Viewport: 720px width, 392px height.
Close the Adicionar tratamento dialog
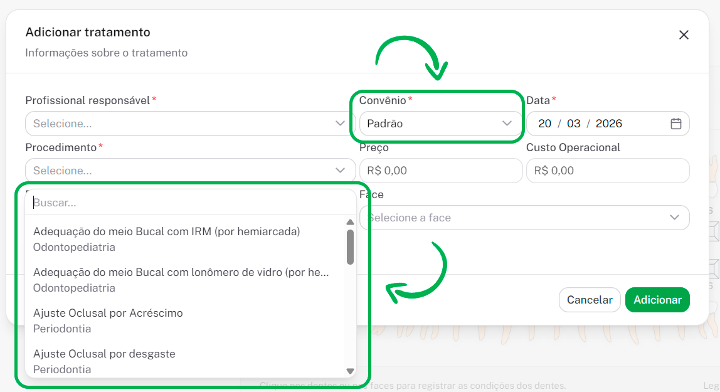click(x=684, y=35)
